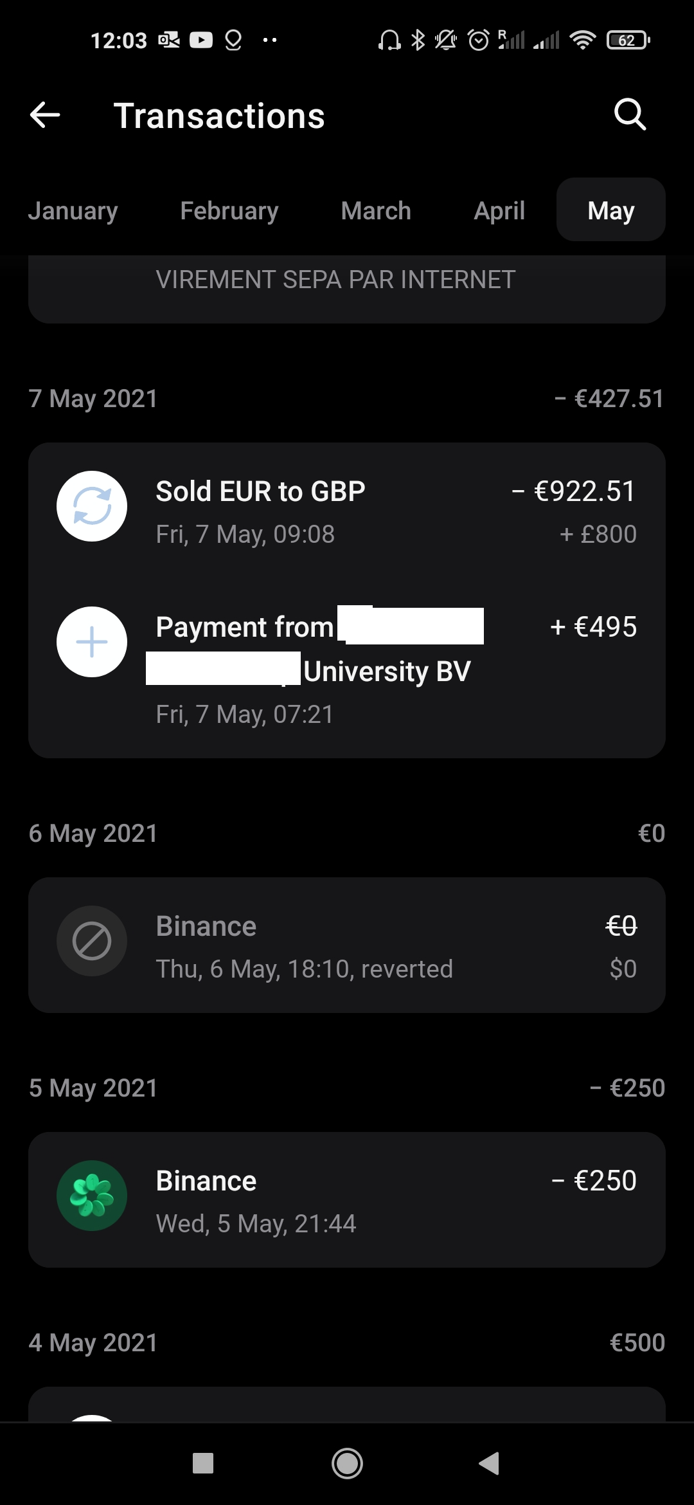Switch to the January tab
Image resolution: width=694 pixels, height=1505 pixels.
(x=73, y=211)
